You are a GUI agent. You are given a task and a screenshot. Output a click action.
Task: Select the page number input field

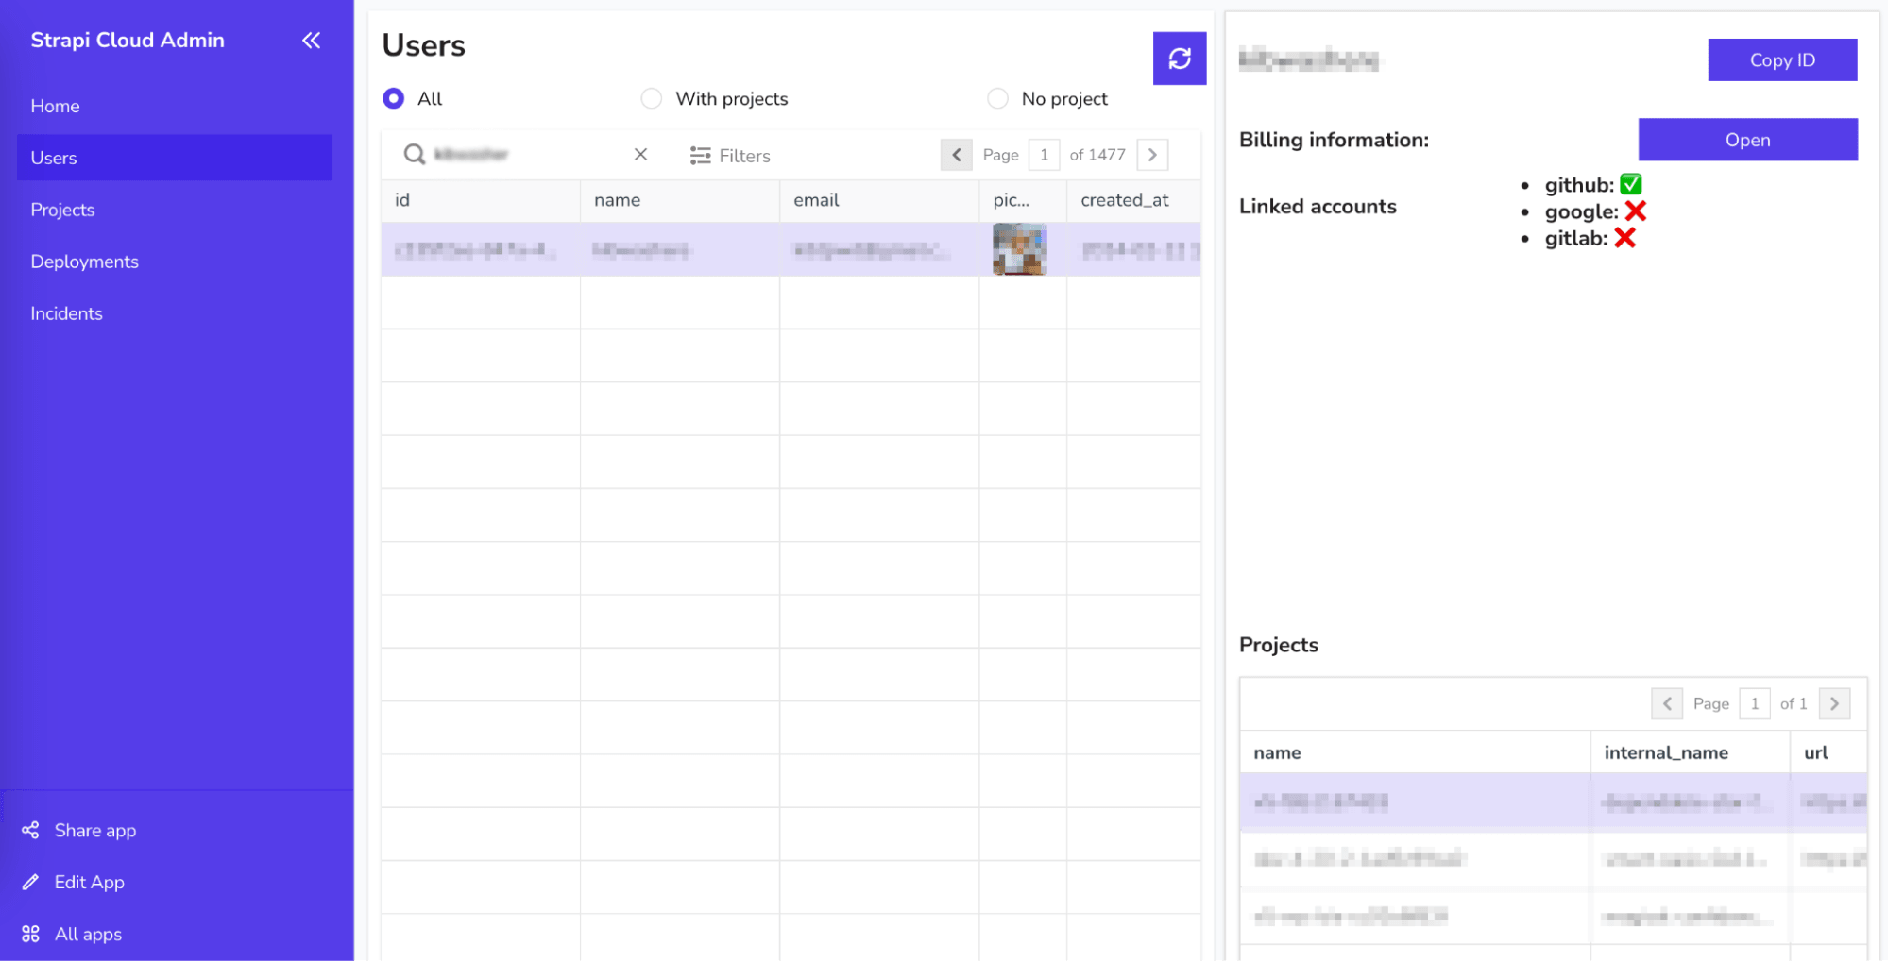click(1044, 154)
